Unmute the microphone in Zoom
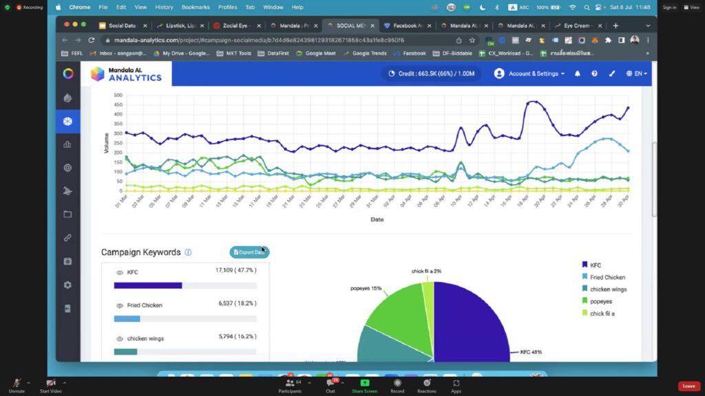705x396 pixels. pyautogui.click(x=17, y=385)
